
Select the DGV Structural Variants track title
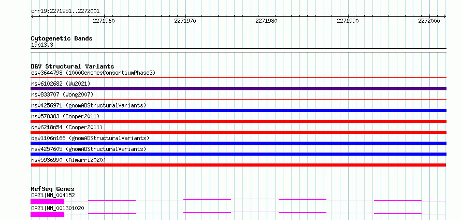(x=73, y=66)
